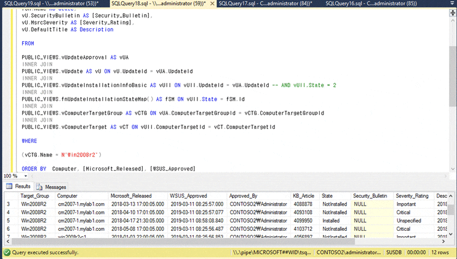This screenshot has width=457, height=259.
Task: Select result row header 3
Action: pyautogui.click(x=12, y=204)
